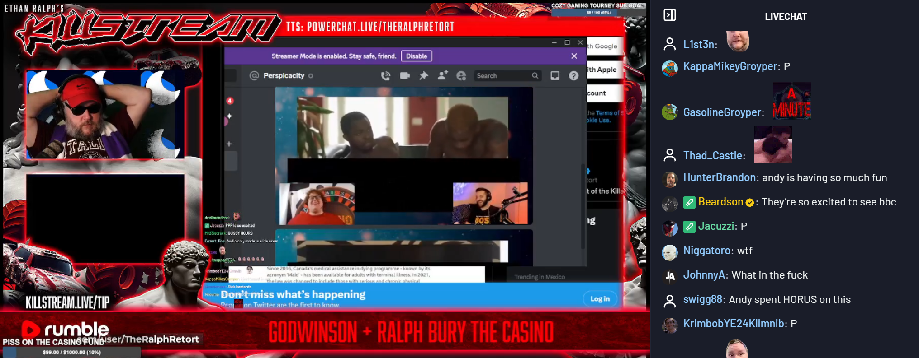Viewport: 919px width, 358px height.
Task: Click JohnnyA's avatar
Action: coord(669,277)
